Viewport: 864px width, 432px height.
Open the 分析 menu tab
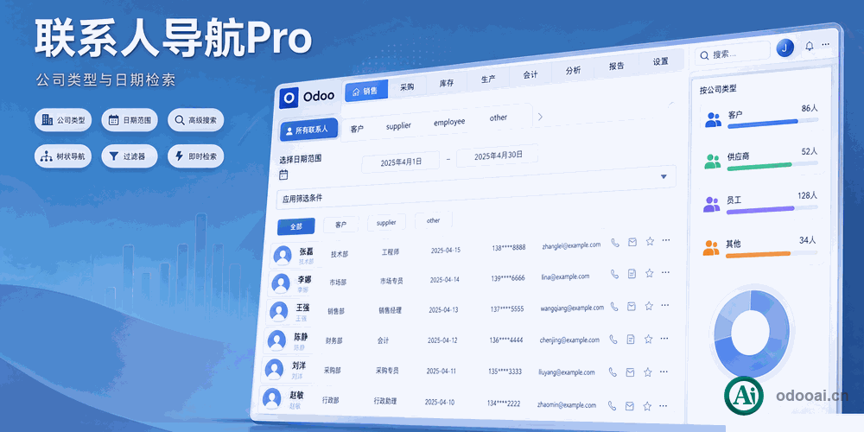click(x=574, y=71)
